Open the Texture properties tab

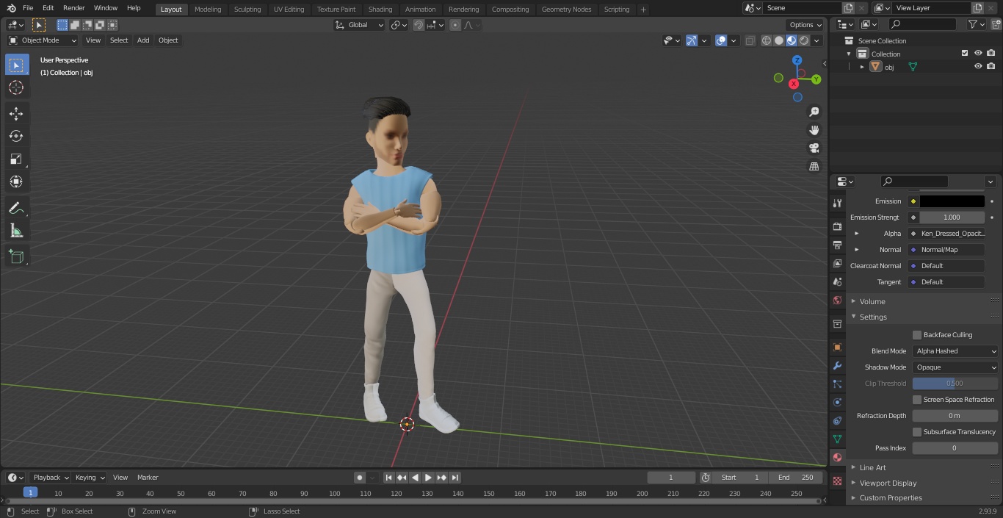(x=837, y=481)
